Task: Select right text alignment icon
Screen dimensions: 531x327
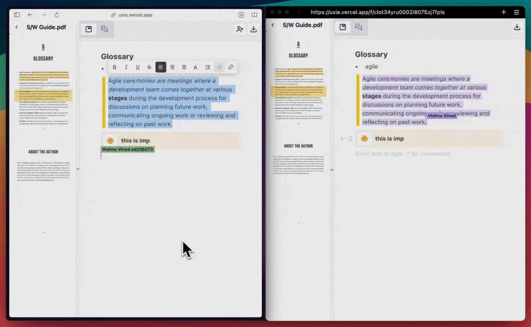Action: click(184, 67)
